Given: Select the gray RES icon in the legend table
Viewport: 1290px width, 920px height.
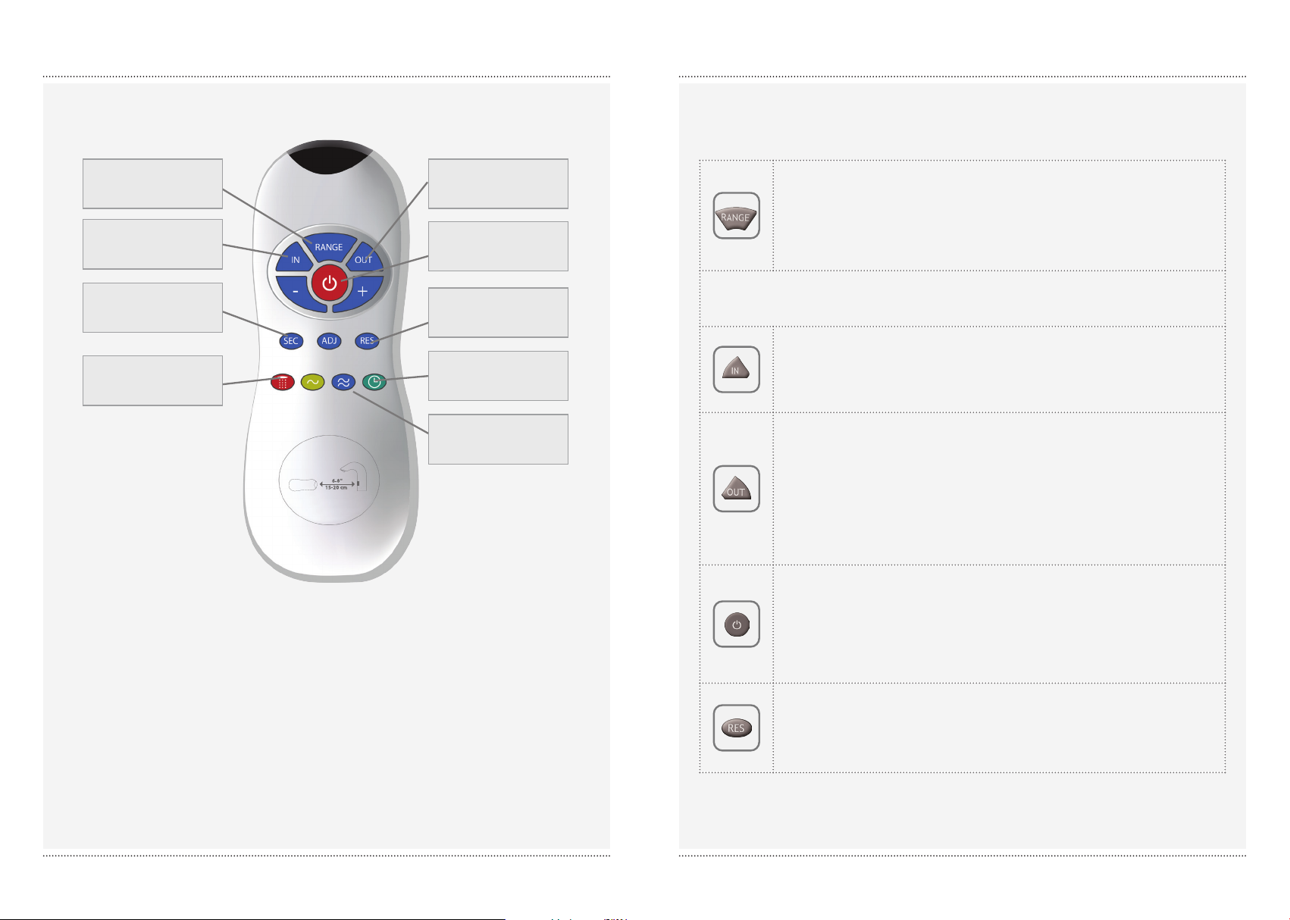Looking at the screenshot, I should [x=736, y=728].
